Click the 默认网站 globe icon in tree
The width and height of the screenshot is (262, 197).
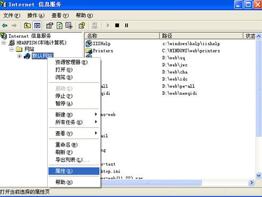point(27,56)
